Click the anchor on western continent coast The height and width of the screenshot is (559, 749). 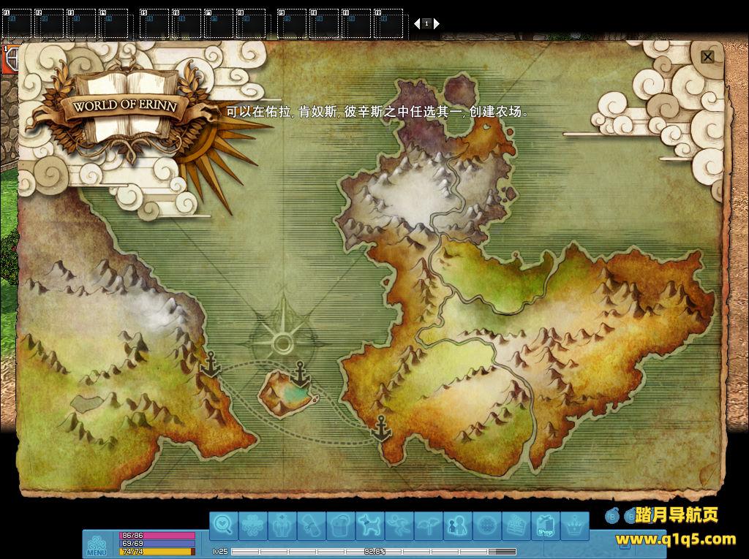click(210, 365)
